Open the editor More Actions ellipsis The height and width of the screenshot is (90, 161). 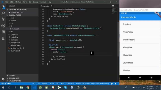(117, 6)
